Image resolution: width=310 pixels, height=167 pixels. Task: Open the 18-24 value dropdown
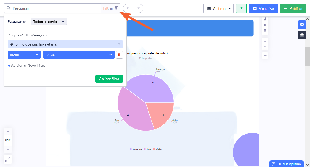point(79,55)
